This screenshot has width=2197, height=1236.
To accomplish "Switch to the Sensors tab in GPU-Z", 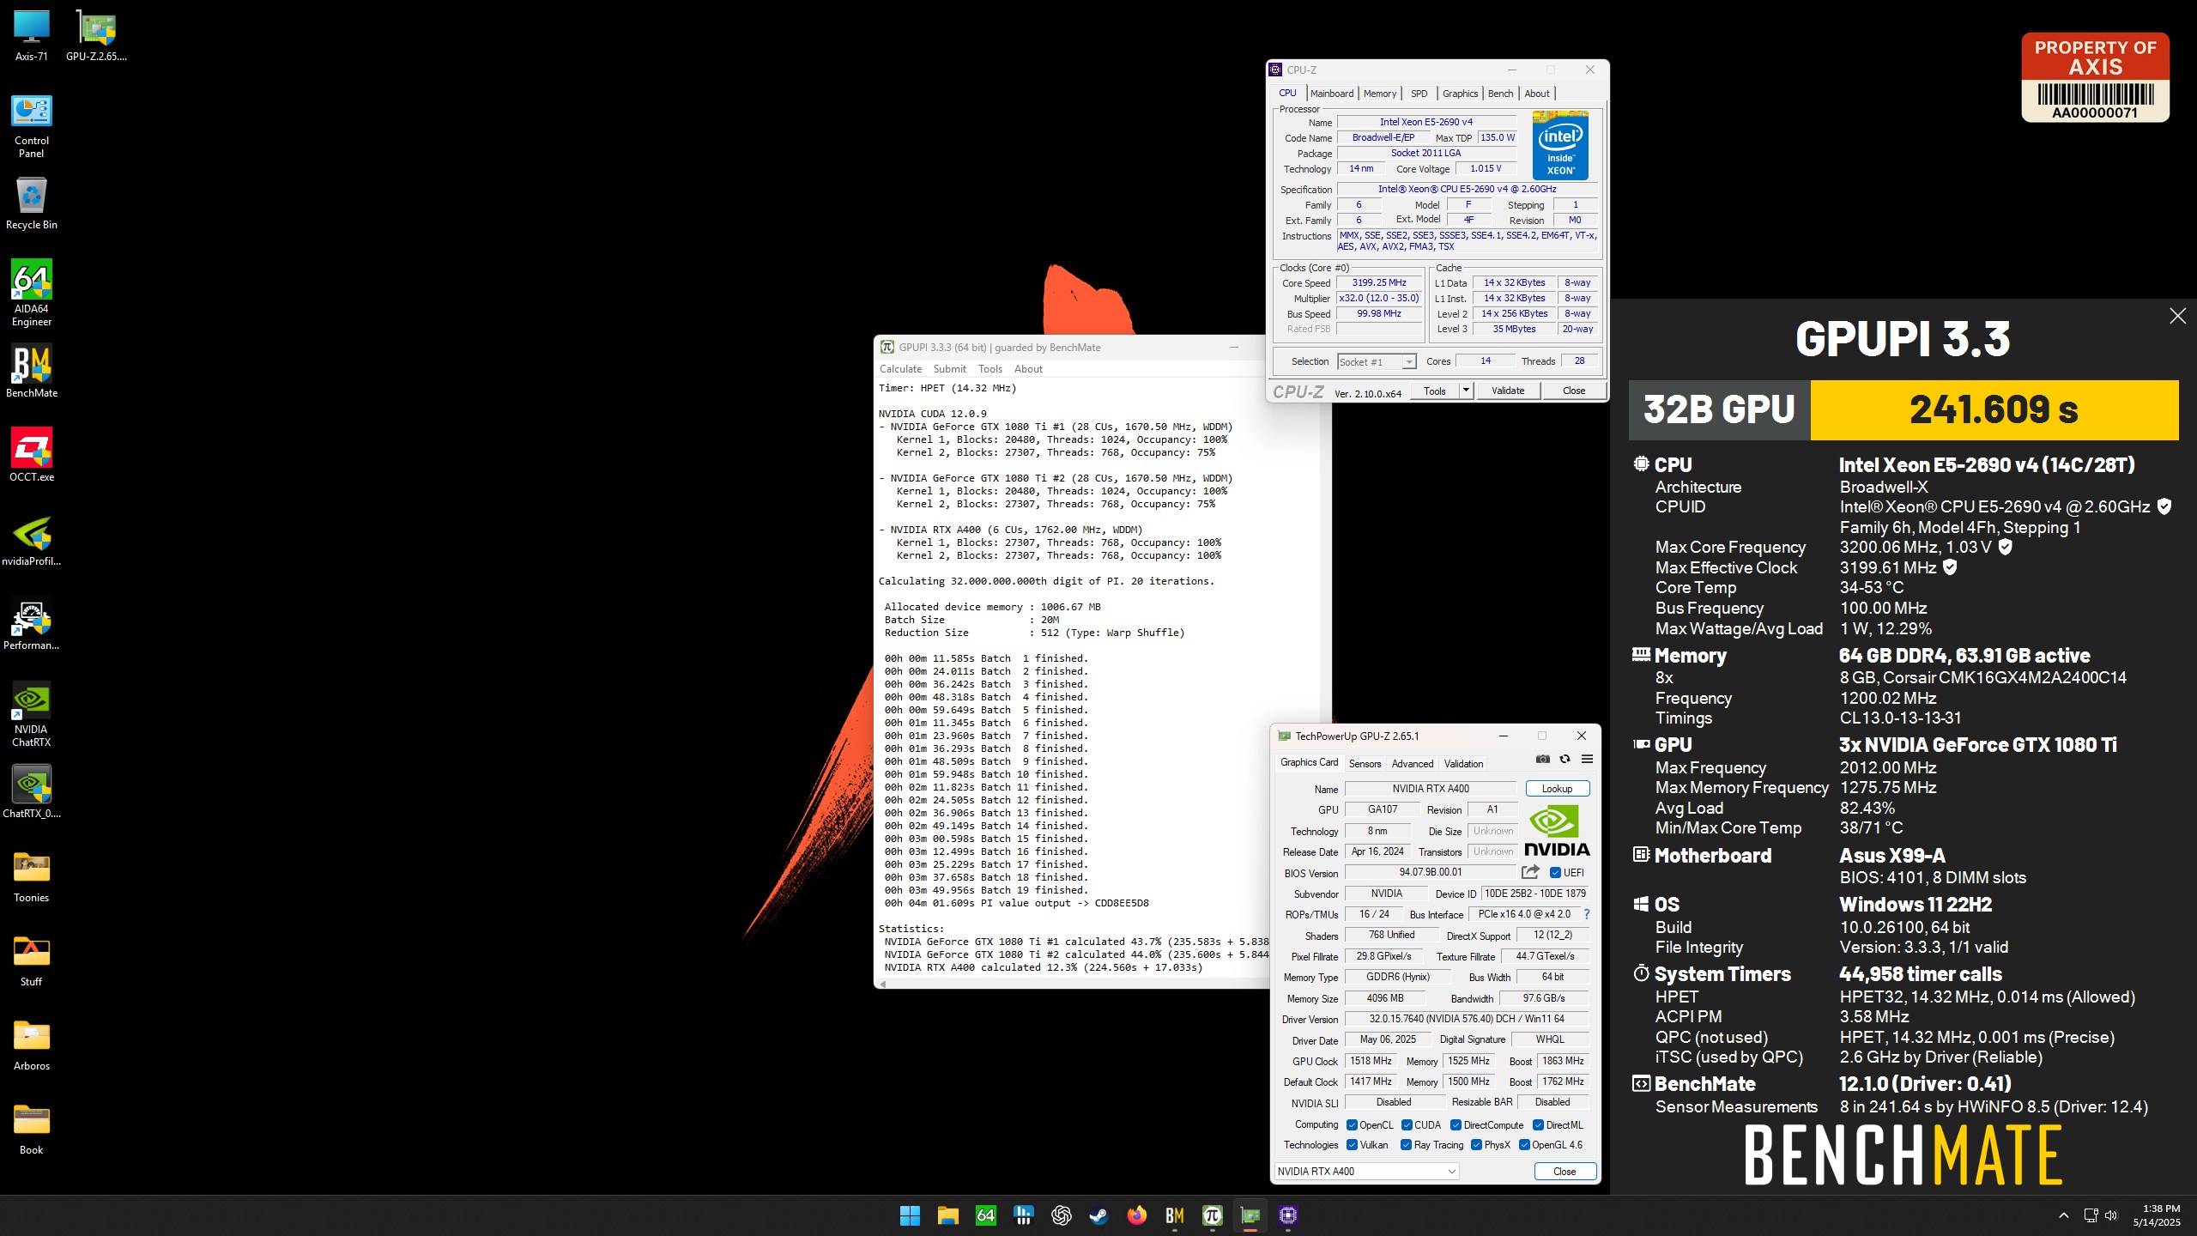I will point(1365,764).
